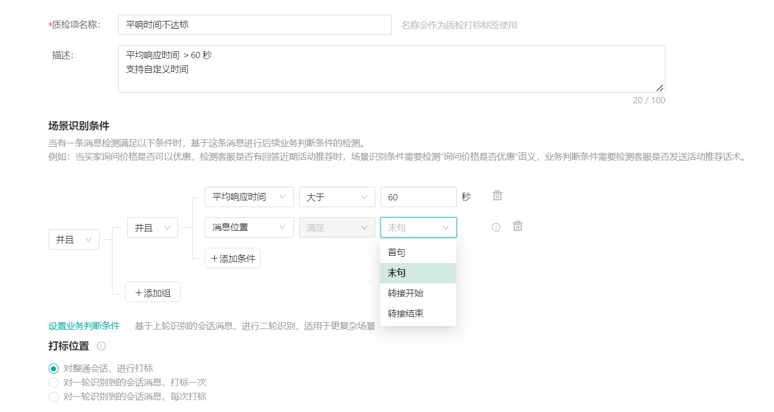Click the hint text 名称会作为质检打标标签使用
The height and width of the screenshot is (412, 774).
[x=459, y=25]
